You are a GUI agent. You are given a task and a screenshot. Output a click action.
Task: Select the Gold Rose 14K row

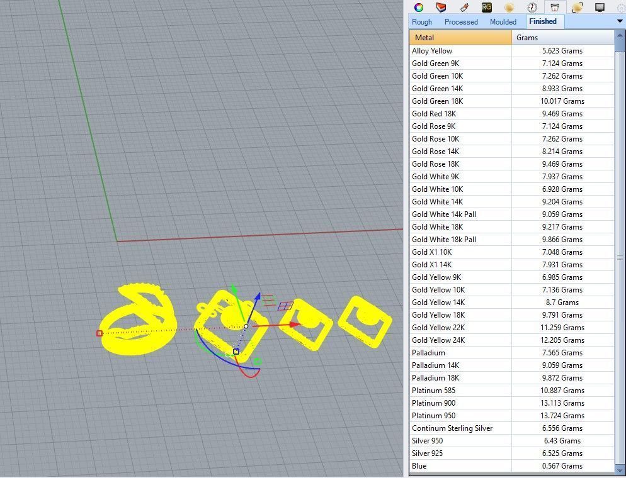click(511, 151)
